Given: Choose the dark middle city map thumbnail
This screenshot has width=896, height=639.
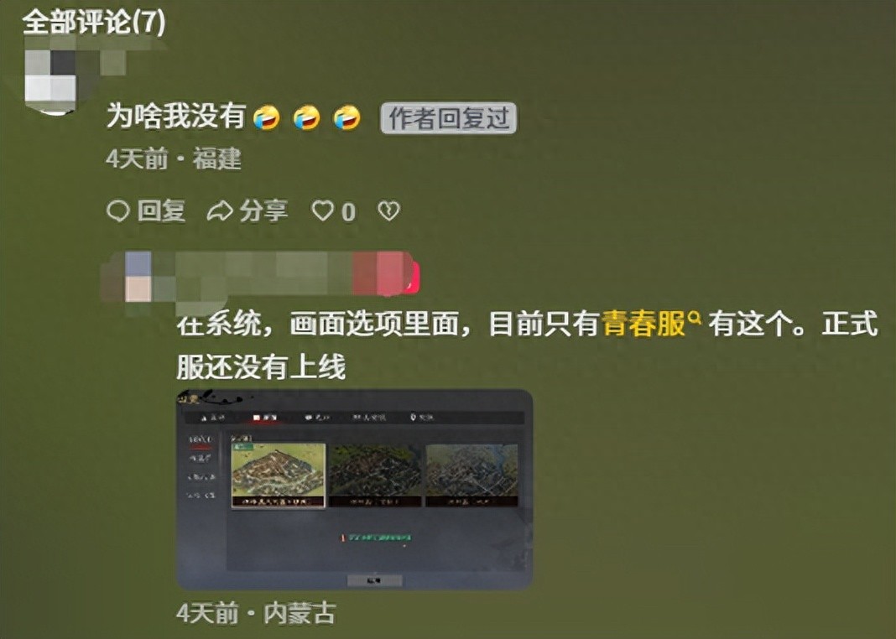Looking at the screenshot, I should pyautogui.click(x=375, y=475).
